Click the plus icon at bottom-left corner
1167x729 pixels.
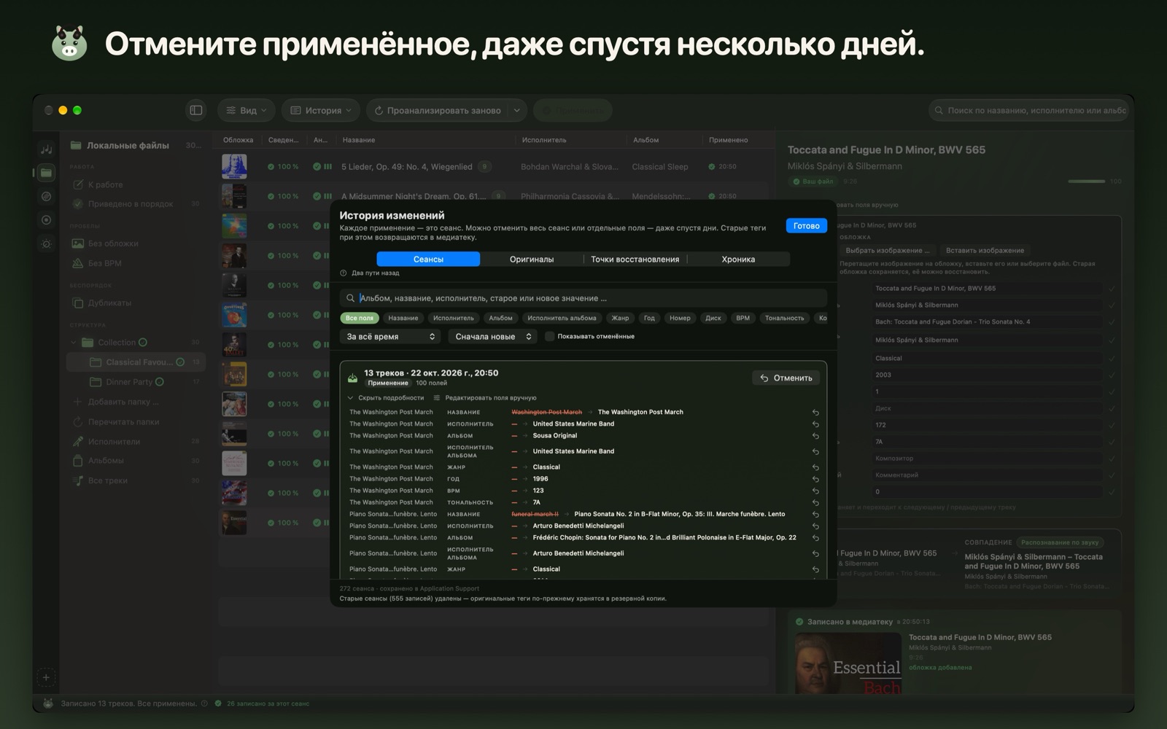click(46, 677)
